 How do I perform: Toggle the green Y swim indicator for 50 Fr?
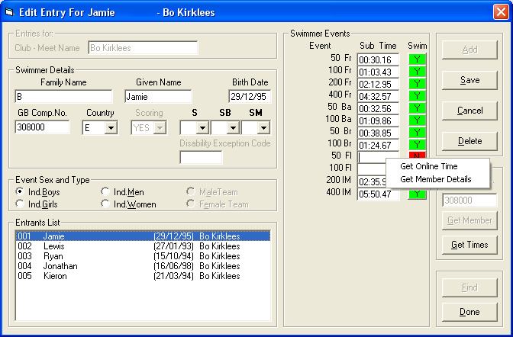418,59
